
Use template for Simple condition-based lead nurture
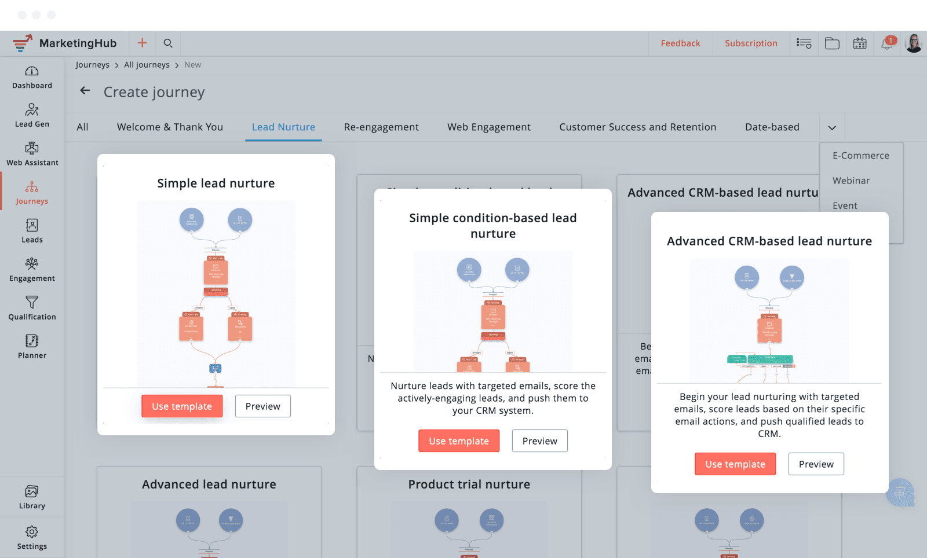tap(459, 441)
